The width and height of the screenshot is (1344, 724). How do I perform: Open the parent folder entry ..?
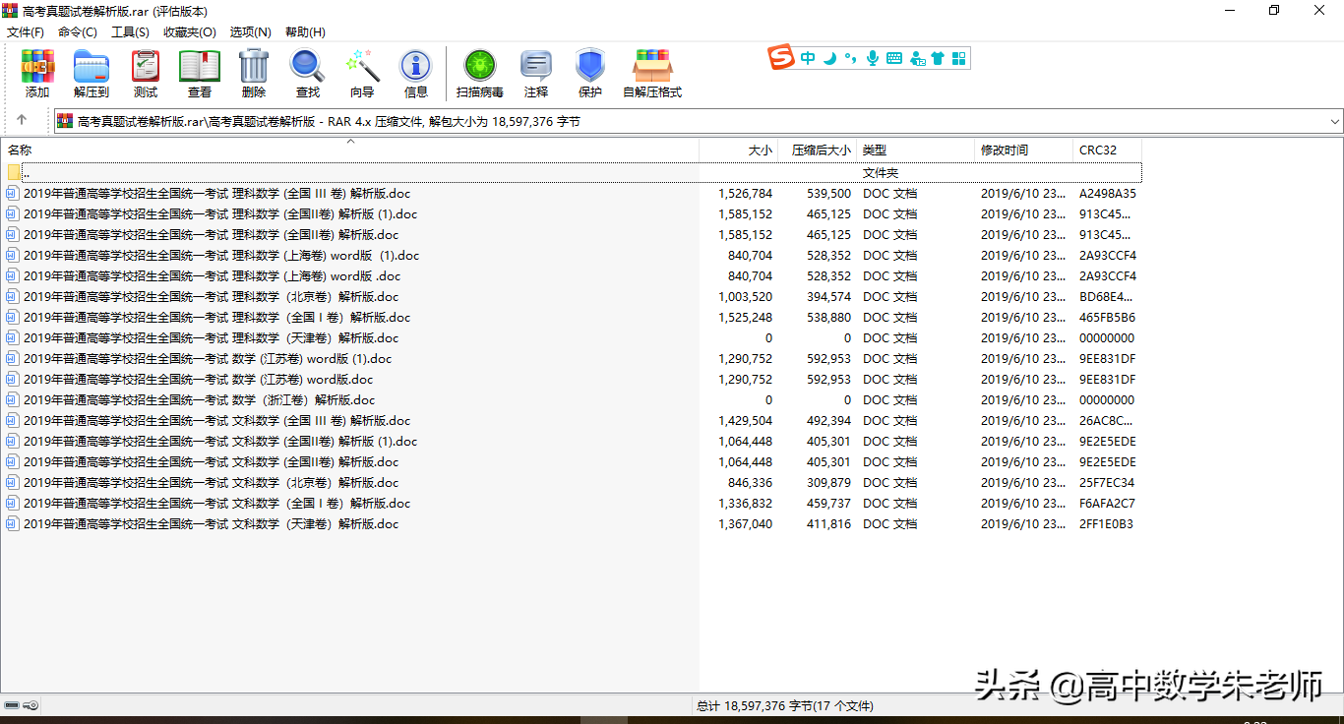click(27, 172)
